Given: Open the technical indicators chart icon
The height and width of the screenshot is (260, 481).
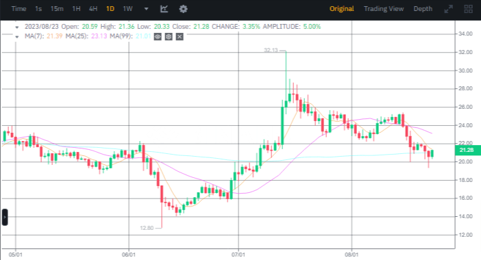Looking at the screenshot, I should [164, 9].
